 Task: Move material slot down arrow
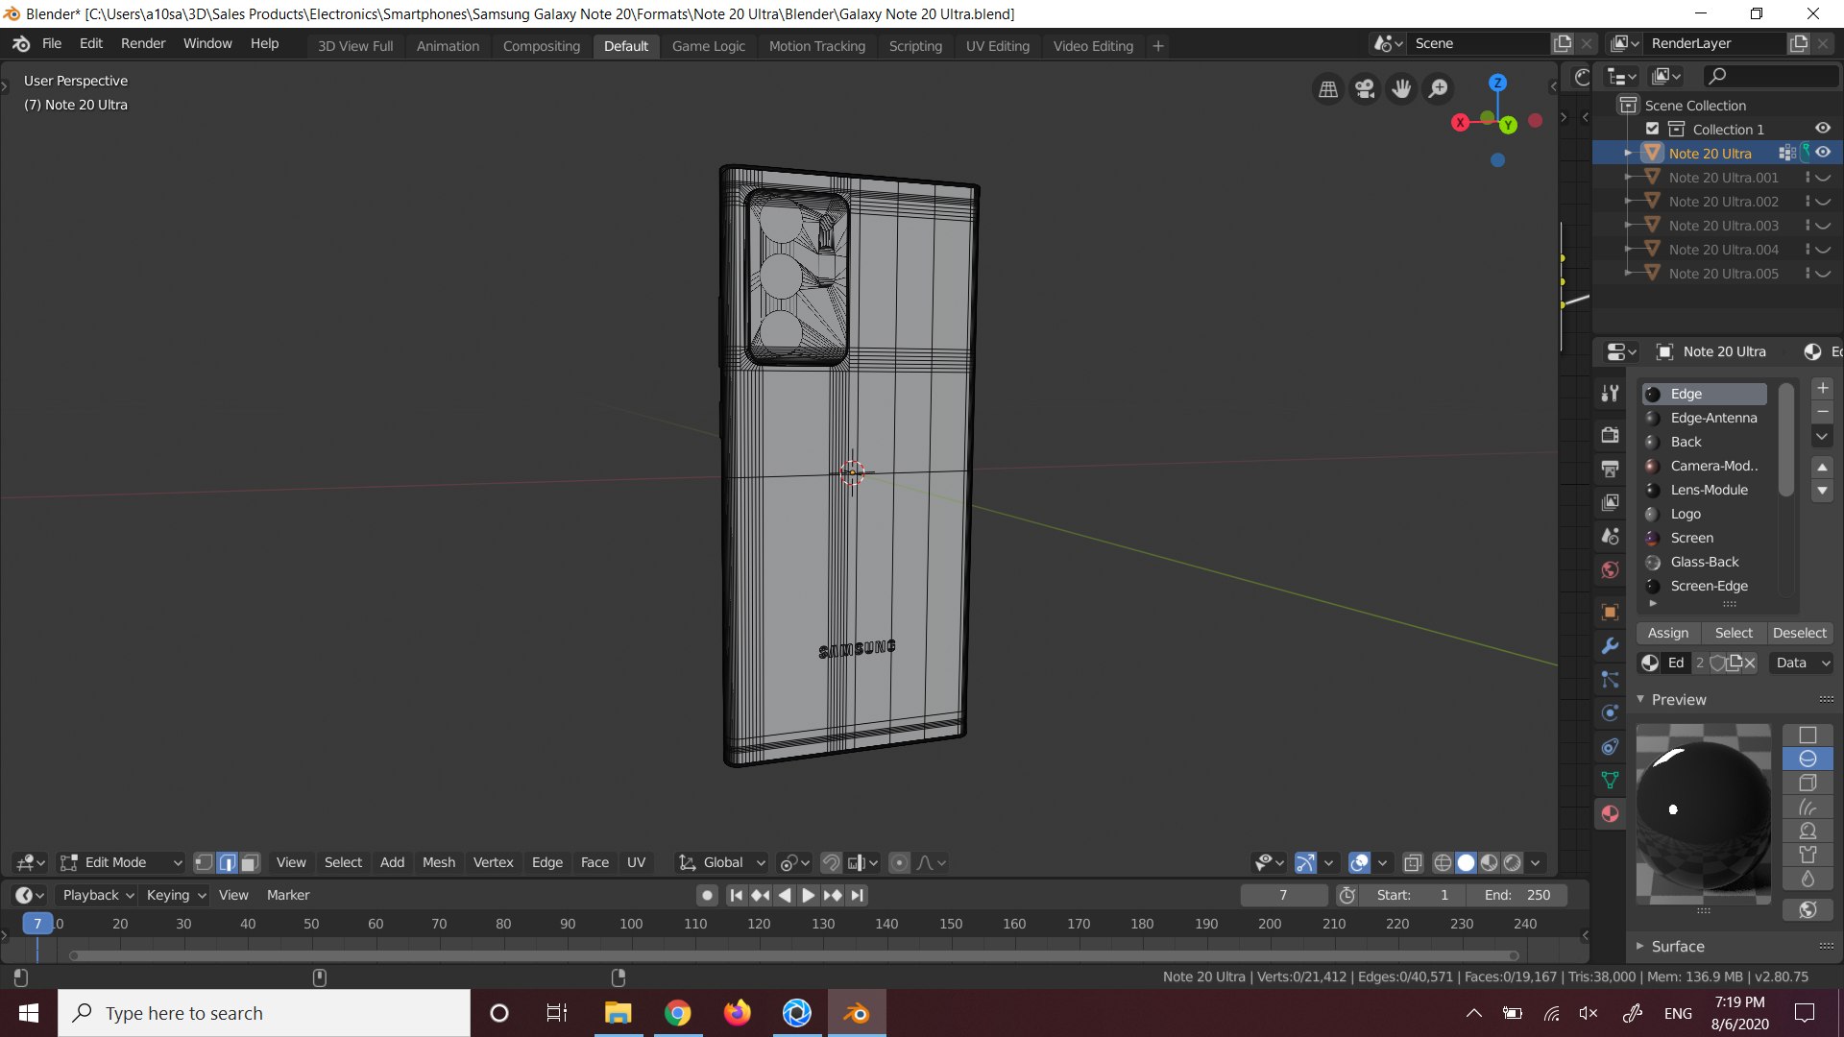(1822, 491)
